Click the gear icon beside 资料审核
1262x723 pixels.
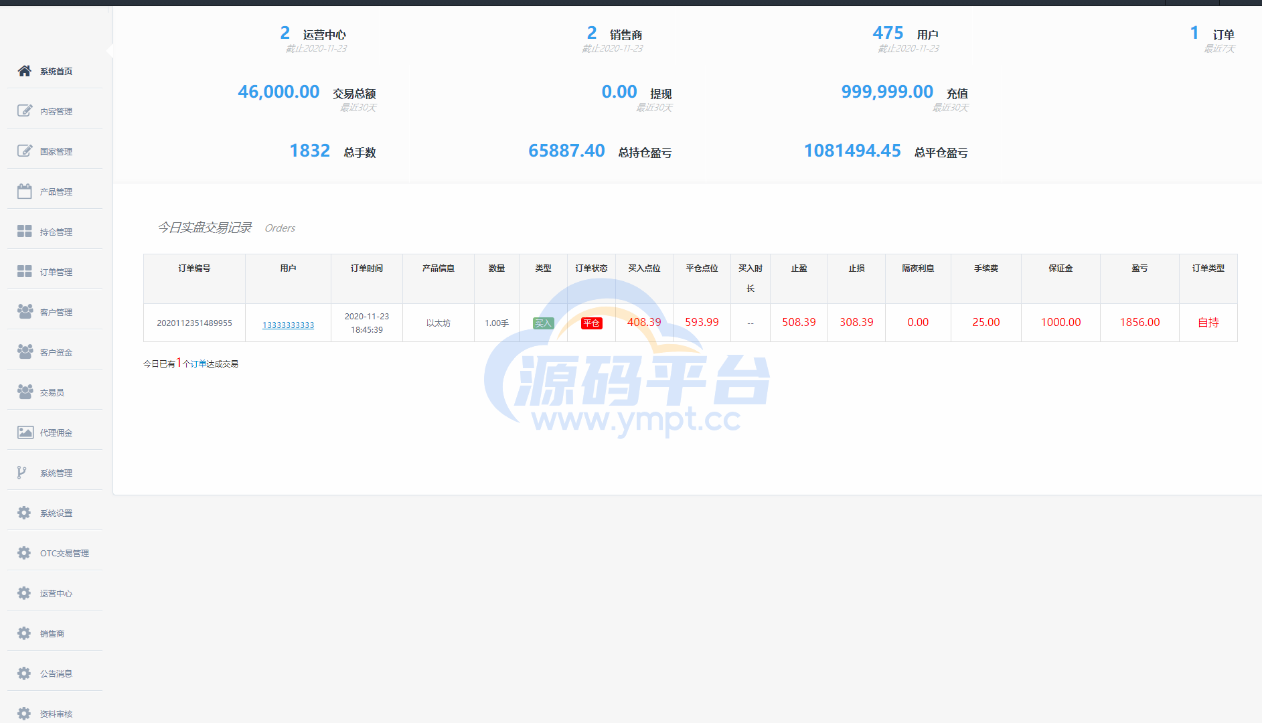tap(24, 714)
